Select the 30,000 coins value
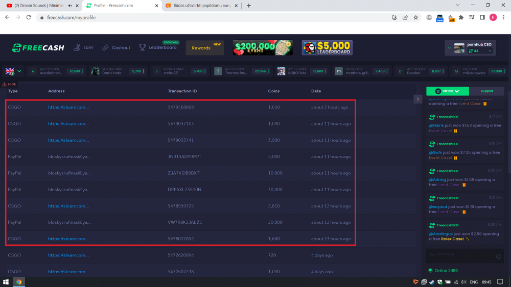Screen dimensions: 511x287 pos(275,190)
